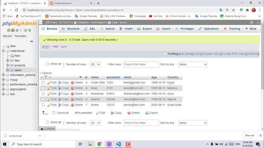Tick the Check all checkbox
Viewport: 264px width, 148px height.
54,113
